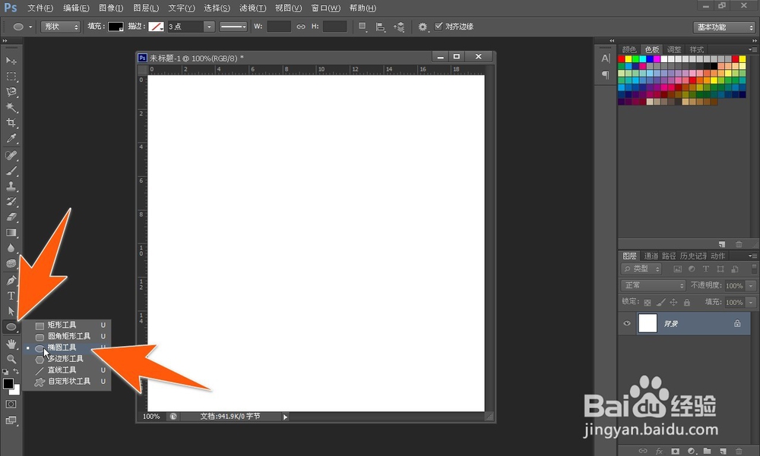
Task: Switch to the 颜色 panel tab
Action: coord(629,49)
